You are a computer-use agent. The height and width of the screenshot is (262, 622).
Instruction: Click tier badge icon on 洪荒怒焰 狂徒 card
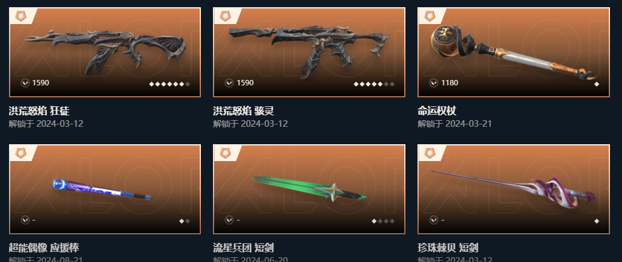(20, 16)
